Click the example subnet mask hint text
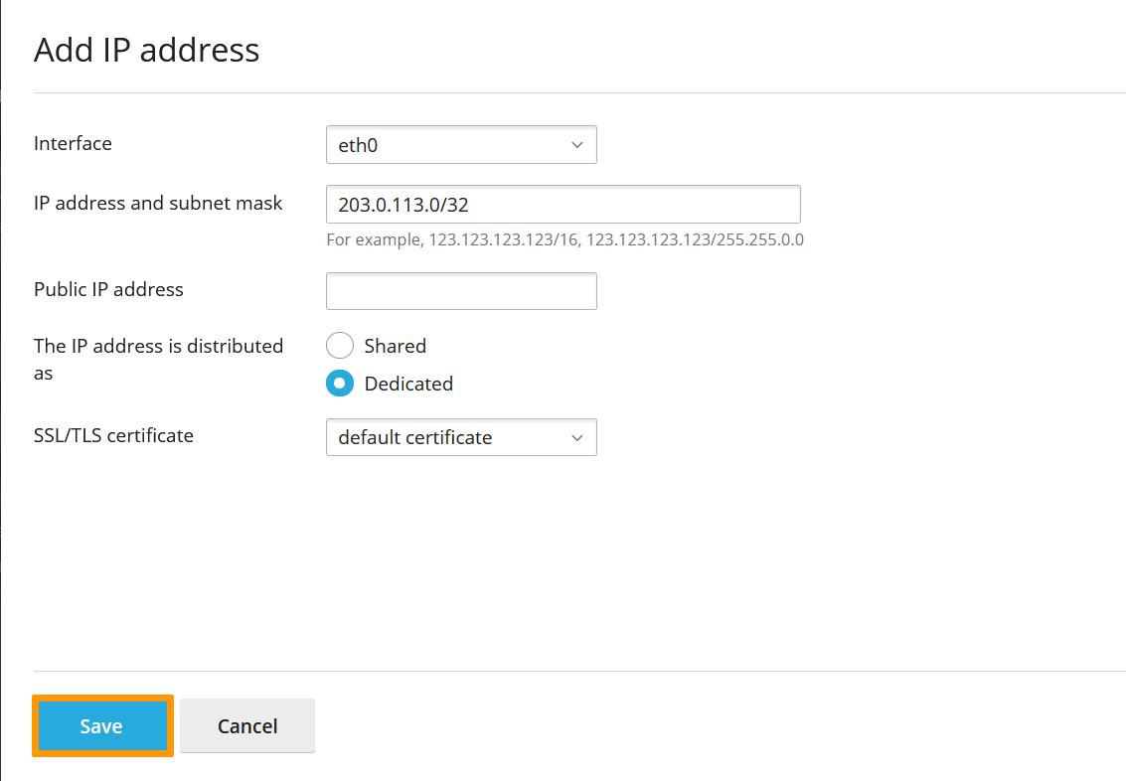1126x781 pixels. [x=564, y=239]
